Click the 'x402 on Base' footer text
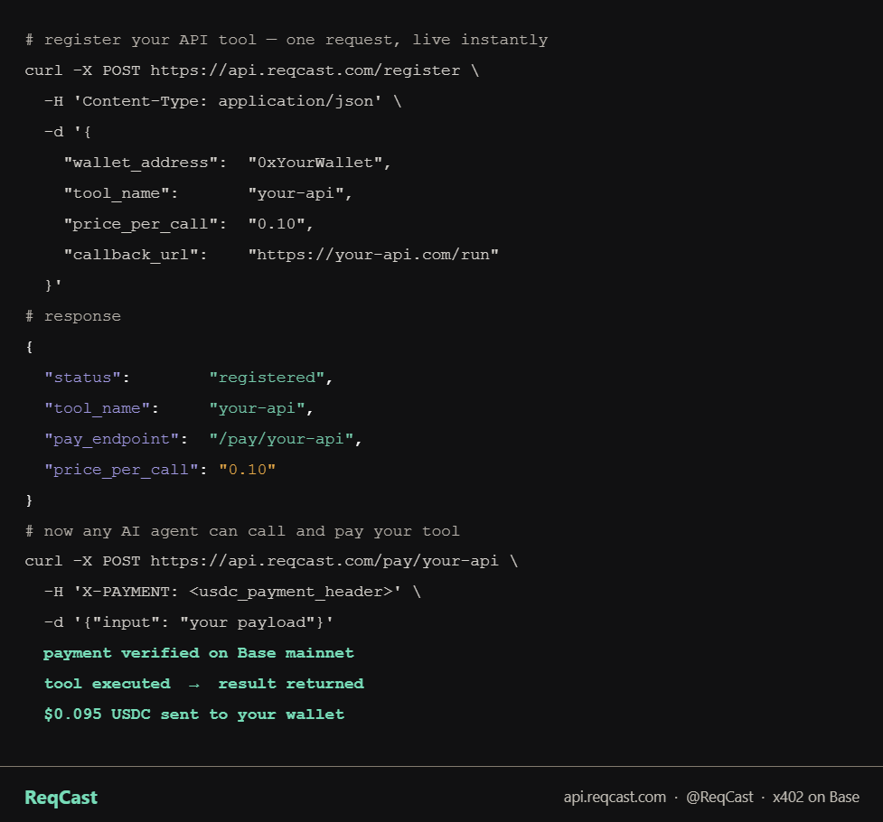The image size is (883, 822). tap(815, 798)
